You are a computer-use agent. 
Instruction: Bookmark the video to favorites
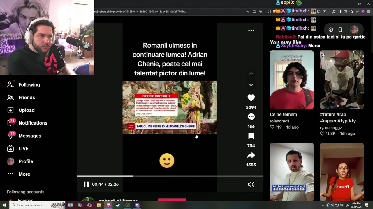[x=251, y=136]
